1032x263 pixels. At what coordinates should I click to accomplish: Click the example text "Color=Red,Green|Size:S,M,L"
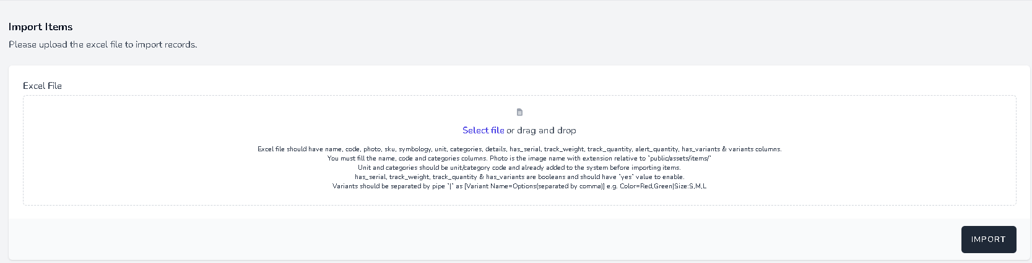(x=663, y=186)
